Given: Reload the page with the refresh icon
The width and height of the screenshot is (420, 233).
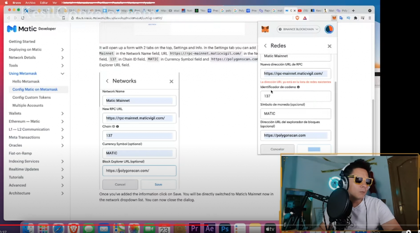Looking at the screenshot, I should pos(23,18).
